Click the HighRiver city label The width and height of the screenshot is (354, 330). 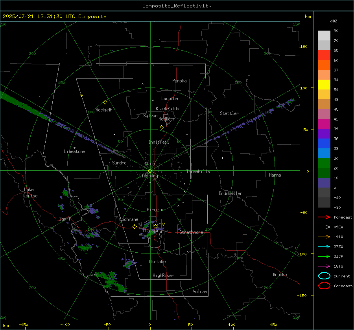163,275
